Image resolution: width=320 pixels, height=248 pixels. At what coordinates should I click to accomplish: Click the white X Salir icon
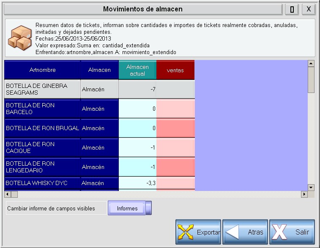(280, 232)
